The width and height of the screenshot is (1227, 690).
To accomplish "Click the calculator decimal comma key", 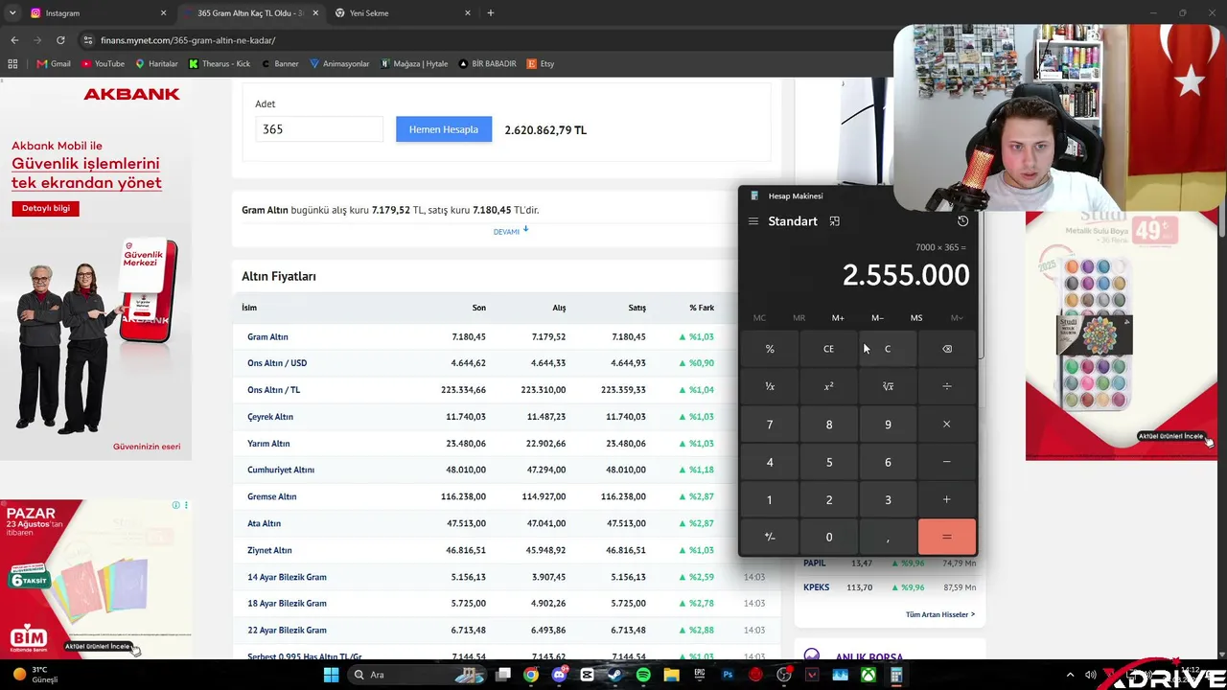I will [888, 537].
